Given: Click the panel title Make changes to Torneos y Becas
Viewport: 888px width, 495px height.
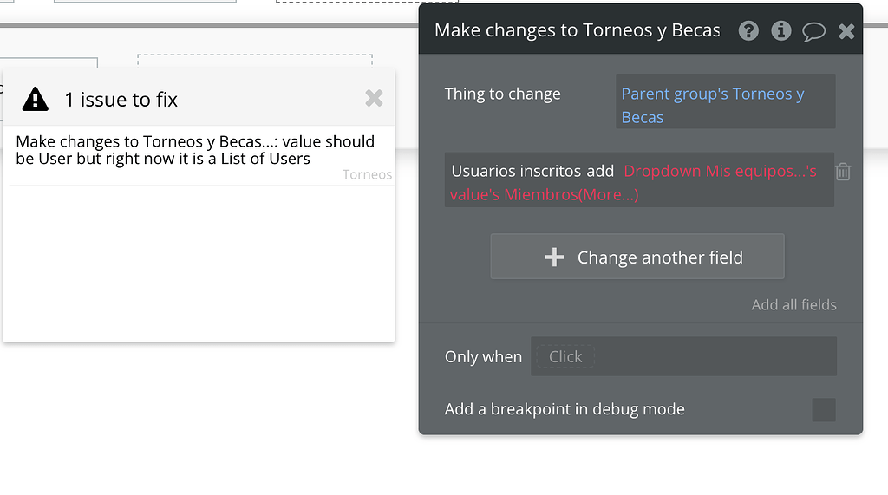Looking at the screenshot, I should click(x=577, y=30).
